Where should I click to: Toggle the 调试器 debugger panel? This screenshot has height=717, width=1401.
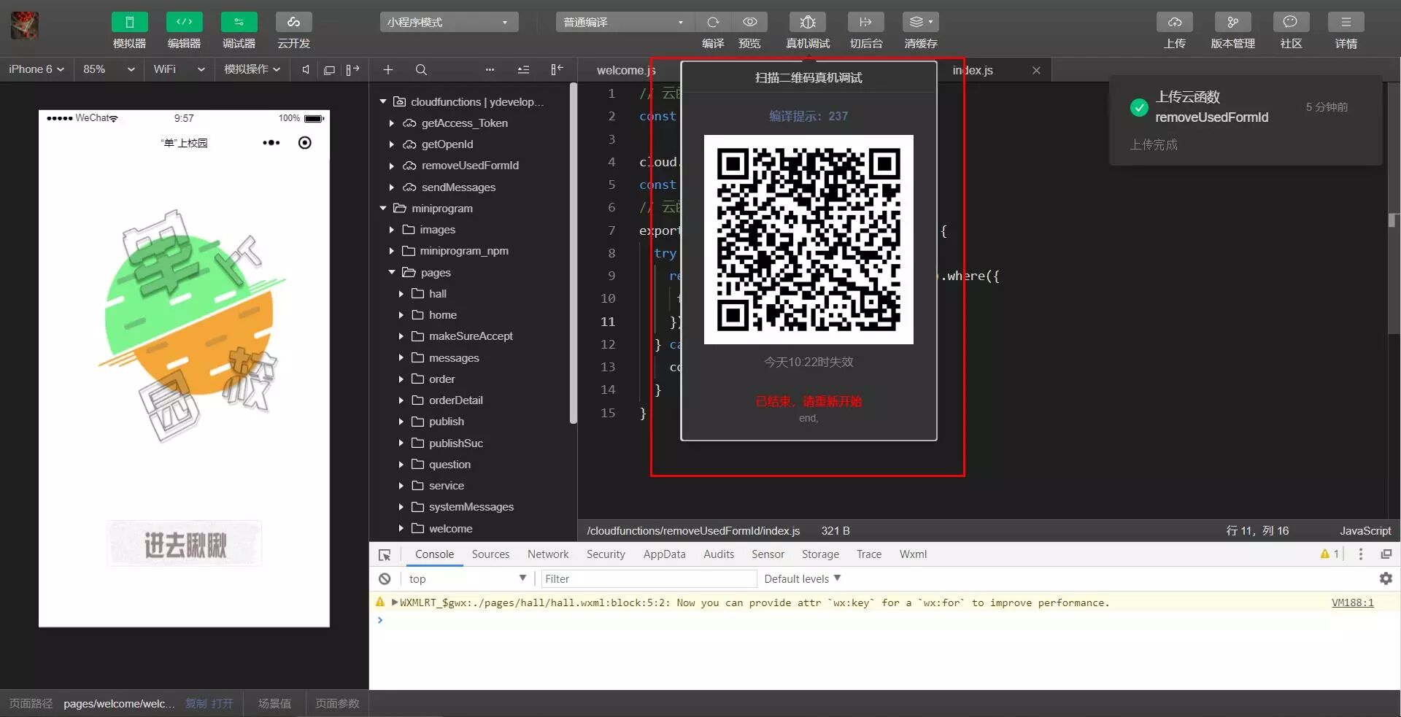click(239, 22)
